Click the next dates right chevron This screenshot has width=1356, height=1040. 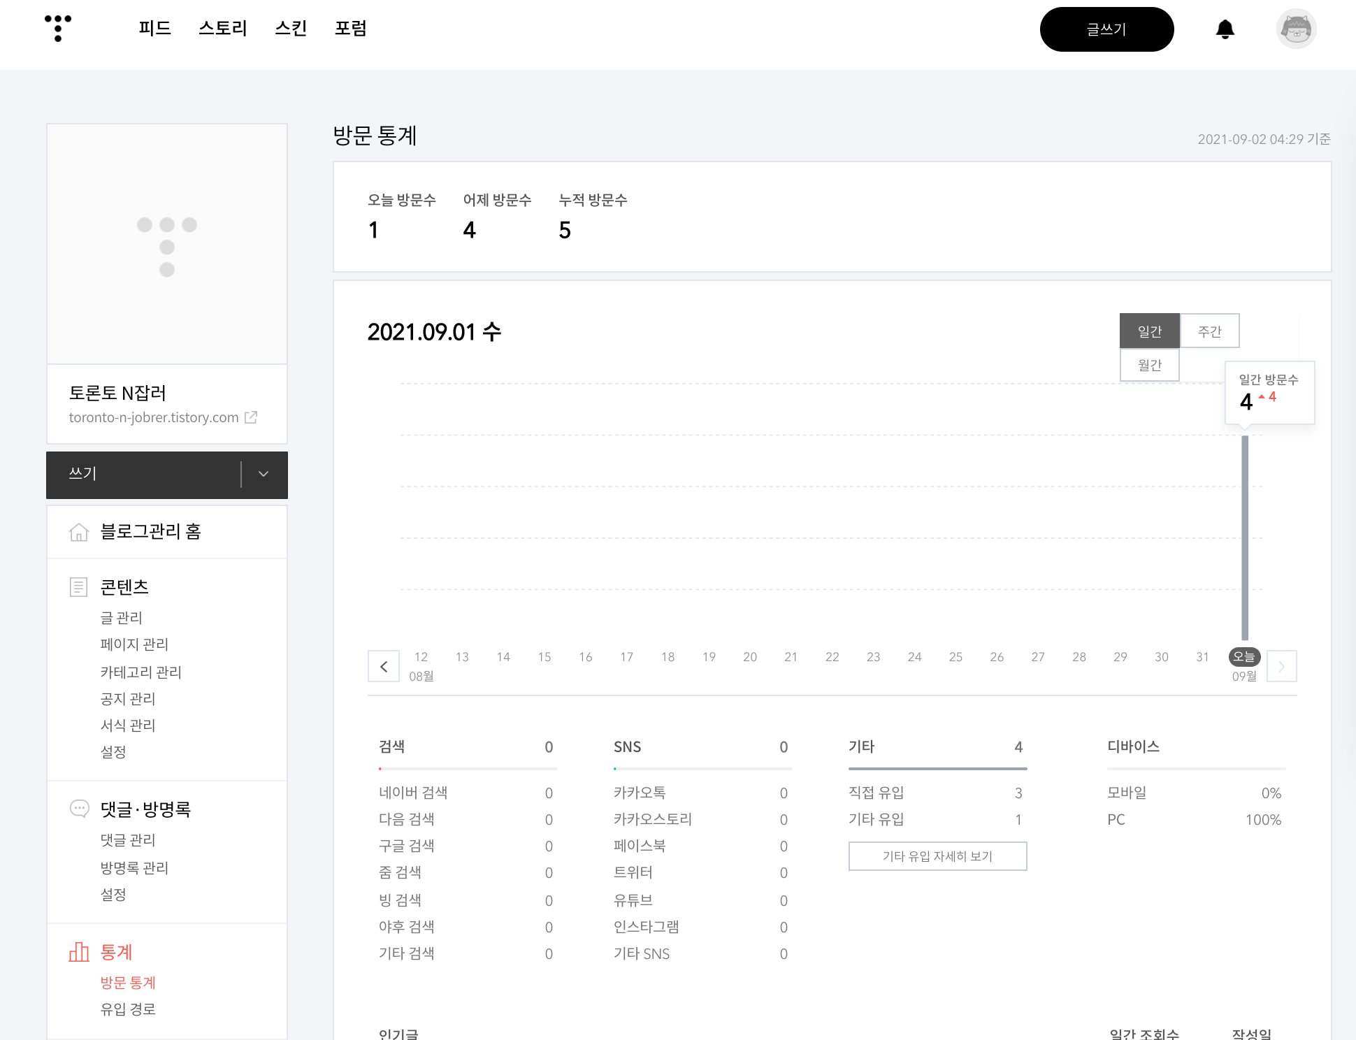[x=1281, y=666]
